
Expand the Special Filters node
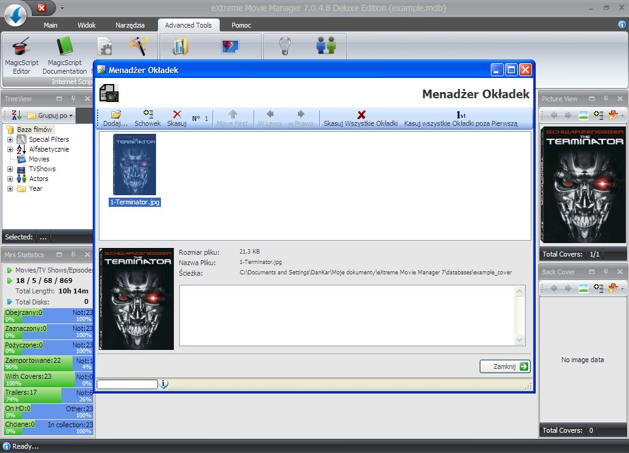tap(10, 139)
